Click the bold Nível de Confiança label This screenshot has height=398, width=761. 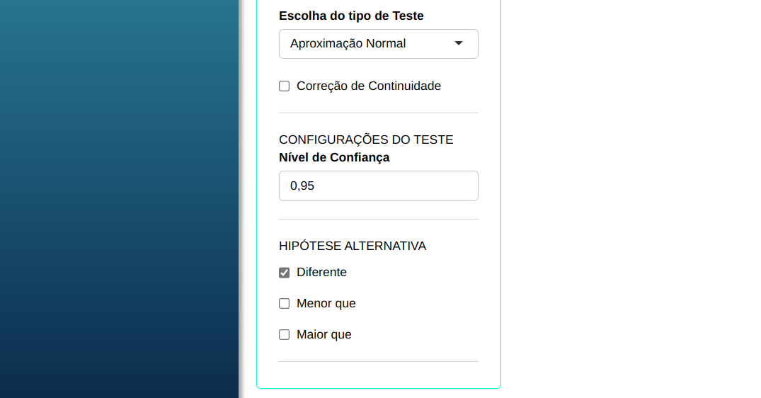point(334,157)
